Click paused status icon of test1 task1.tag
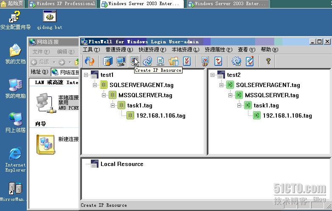The width and height of the screenshot is (332, 211). click(x=121, y=105)
